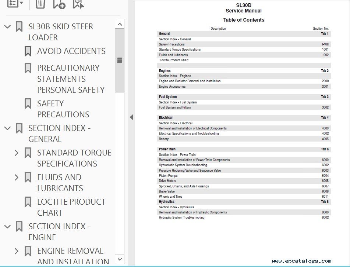Click the bookmarks panel scrollbar thumb
This screenshot has height=267, width=350.
(x=120, y=60)
